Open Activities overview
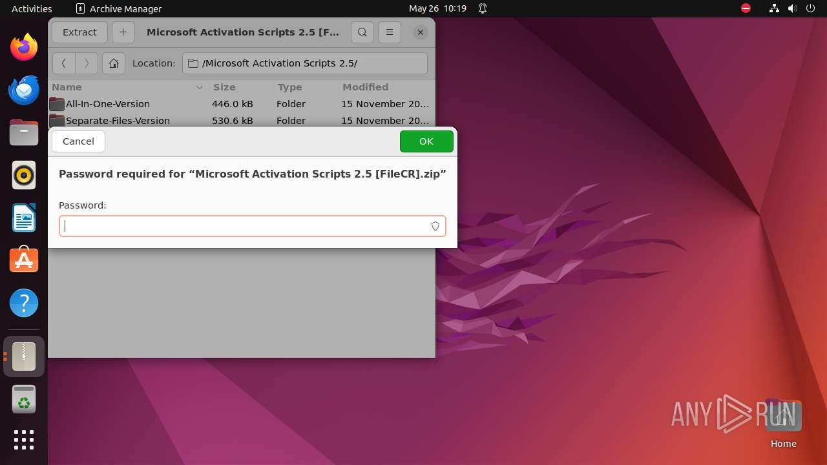Screen dimensions: 827x465 [x=32, y=8]
